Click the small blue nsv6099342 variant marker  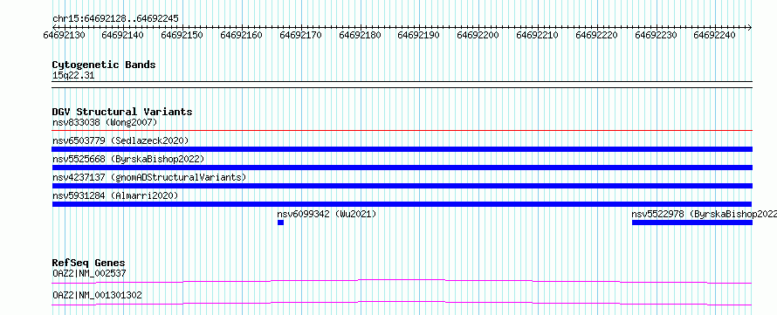pos(280,223)
